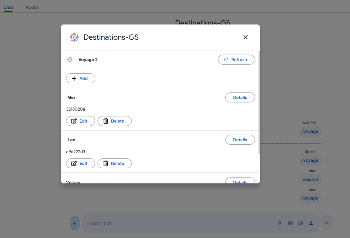Click the Mer destination name
The width and height of the screenshot is (350, 238).
click(x=71, y=97)
